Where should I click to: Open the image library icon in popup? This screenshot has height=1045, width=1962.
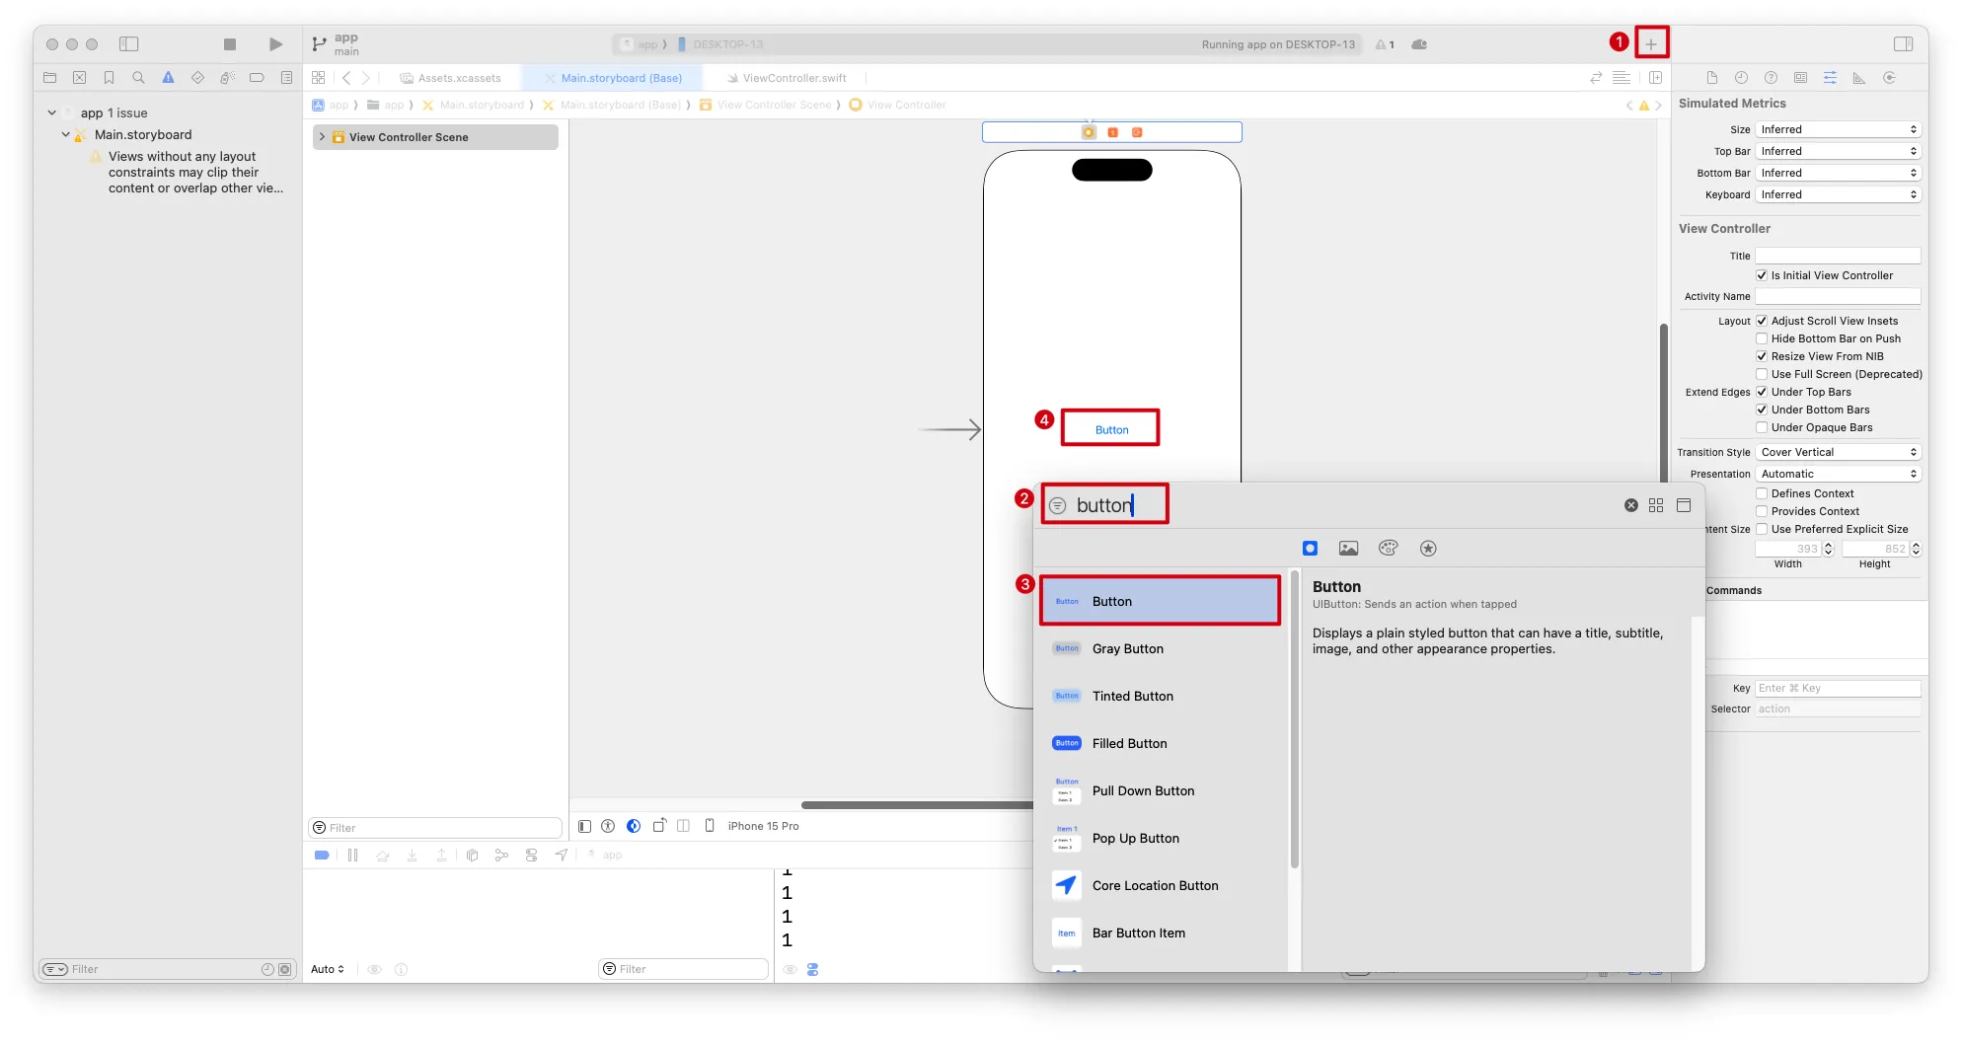pos(1348,549)
